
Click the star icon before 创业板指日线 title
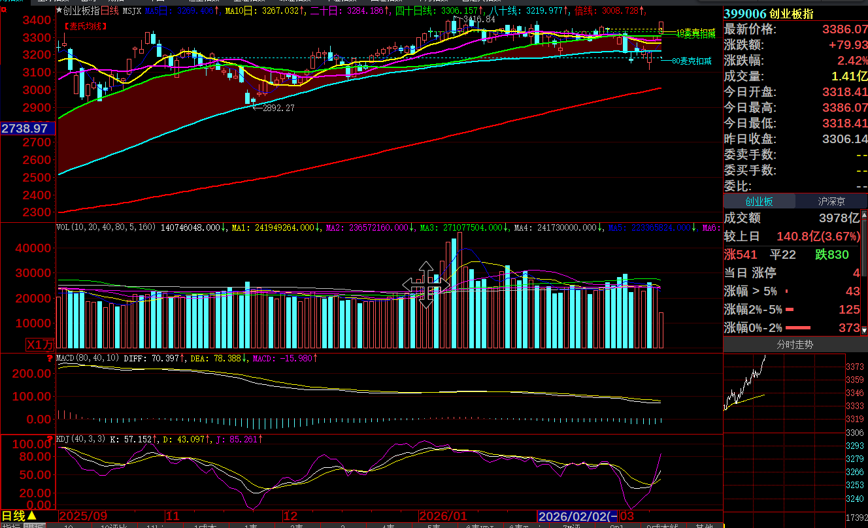pos(59,10)
